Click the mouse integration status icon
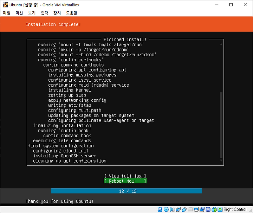 (x=214, y=209)
